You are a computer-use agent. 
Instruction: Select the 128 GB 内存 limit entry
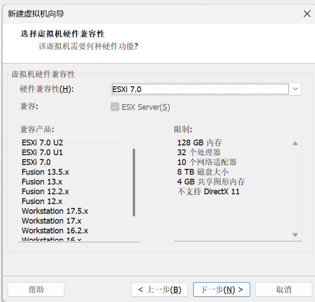[200, 143]
